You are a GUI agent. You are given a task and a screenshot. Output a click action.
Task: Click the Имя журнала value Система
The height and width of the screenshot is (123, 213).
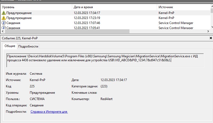point(36,74)
